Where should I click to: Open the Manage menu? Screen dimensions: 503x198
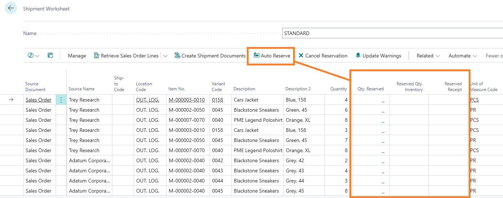[x=77, y=56]
